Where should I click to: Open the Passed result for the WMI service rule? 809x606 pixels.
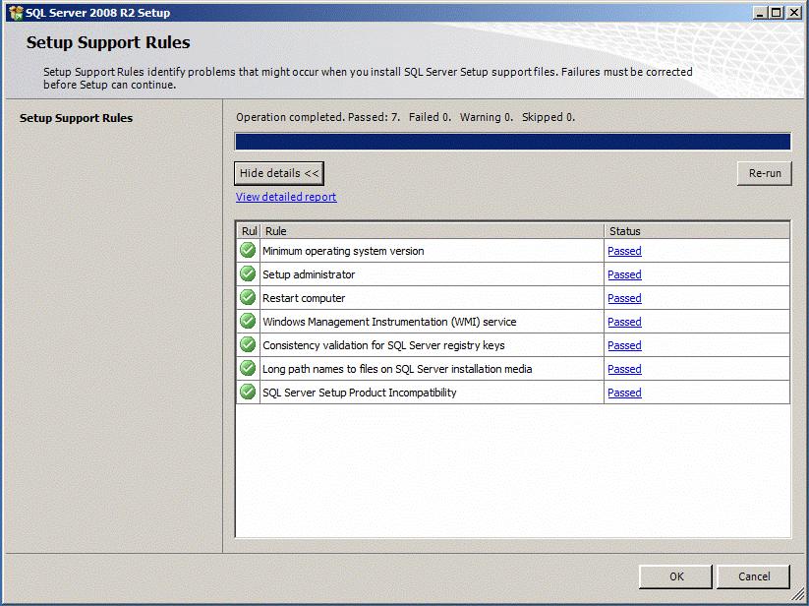click(x=624, y=321)
